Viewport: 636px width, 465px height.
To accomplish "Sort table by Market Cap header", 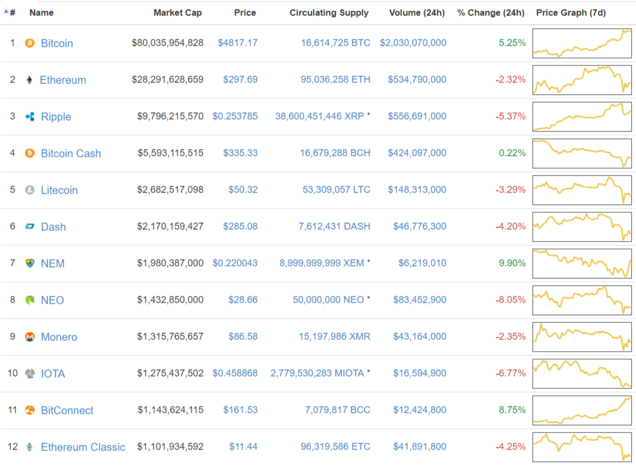I will tap(177, 13).
